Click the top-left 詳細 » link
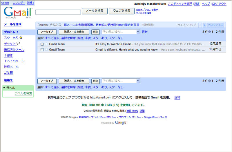Image resolution: width=232 pixels, height=152 pixels. pos(31,3)
